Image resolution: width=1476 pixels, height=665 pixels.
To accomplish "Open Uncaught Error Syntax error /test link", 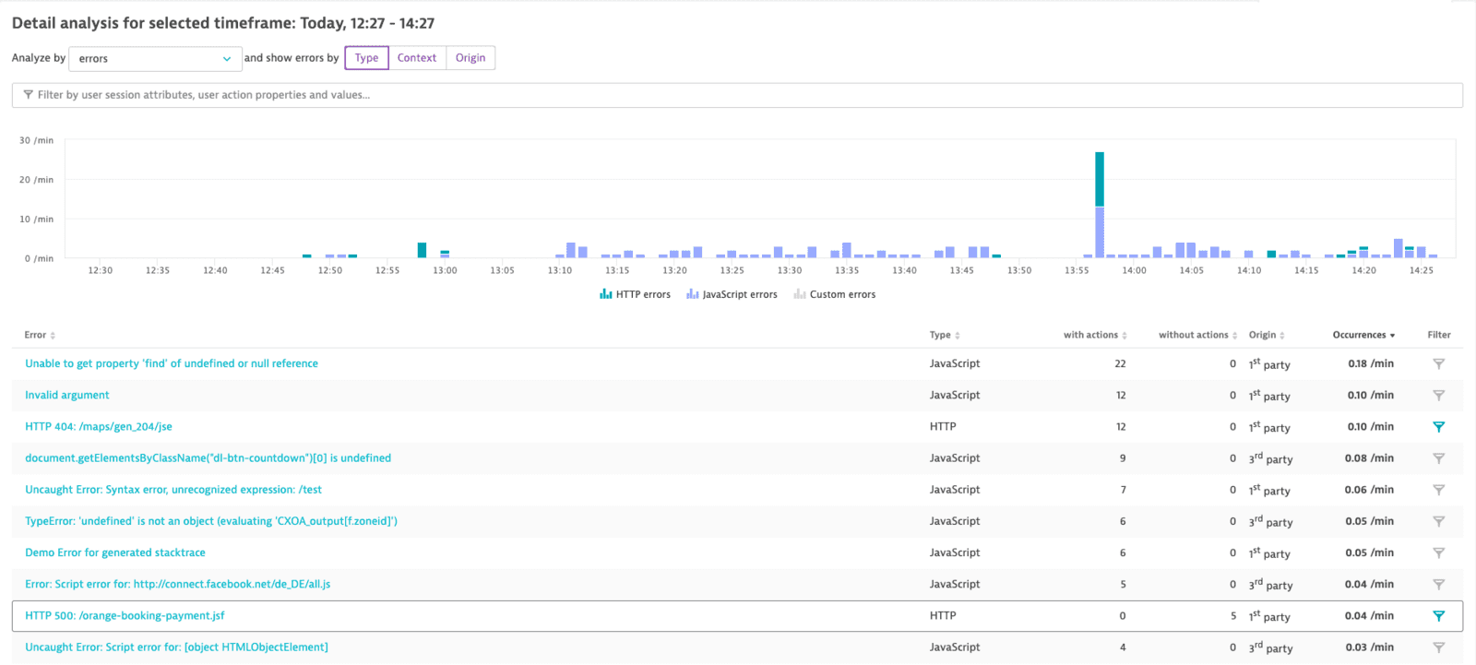I will click(x=173, y=490).
